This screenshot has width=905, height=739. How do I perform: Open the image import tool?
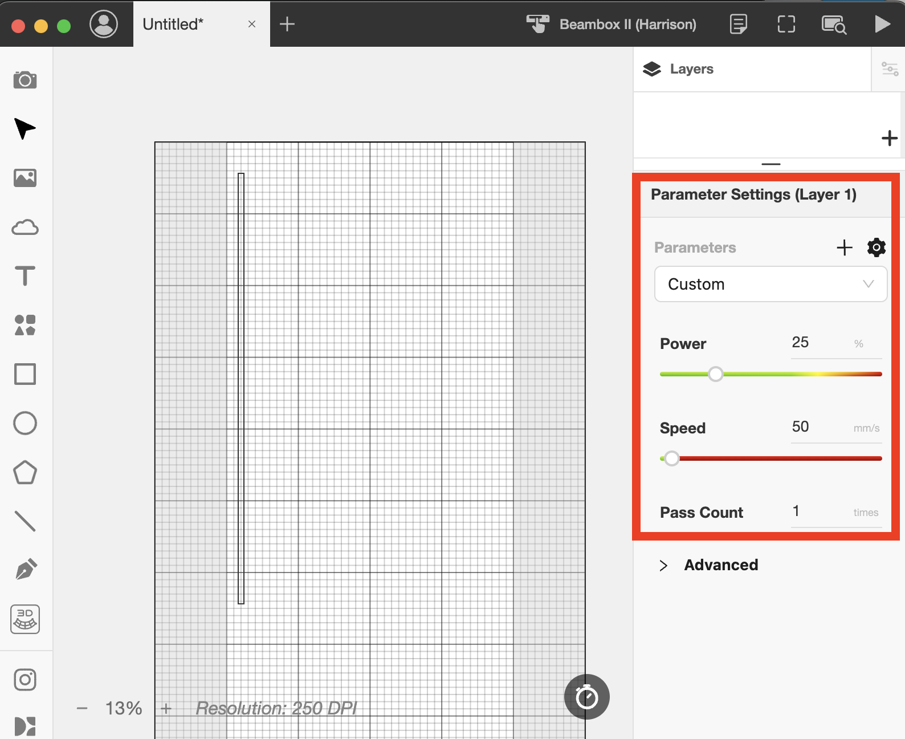[25, 178]
